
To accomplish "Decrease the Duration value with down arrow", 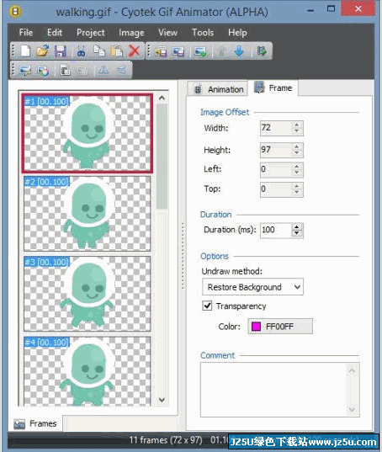I will point(297,233).
